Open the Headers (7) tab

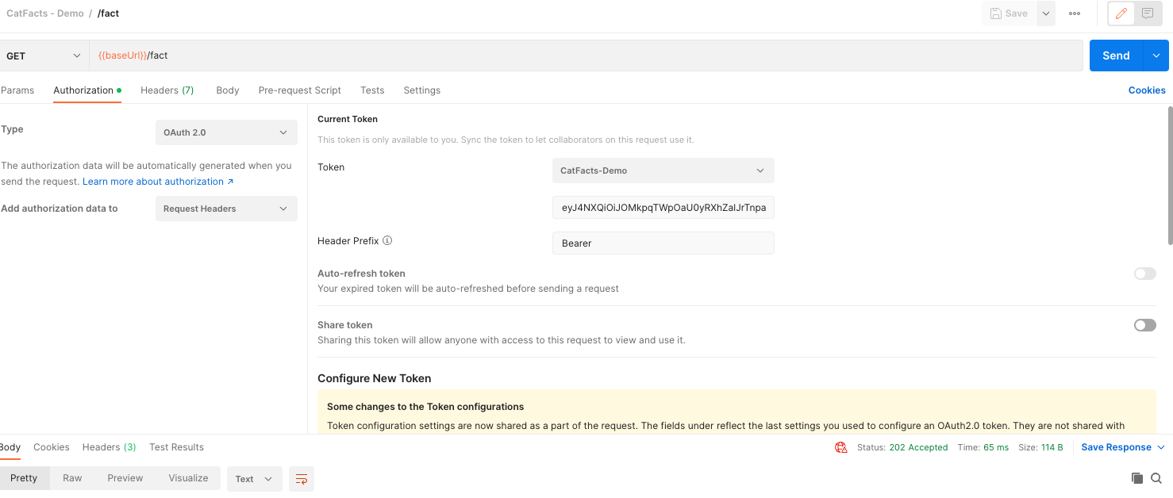click(x=167, y=90)
